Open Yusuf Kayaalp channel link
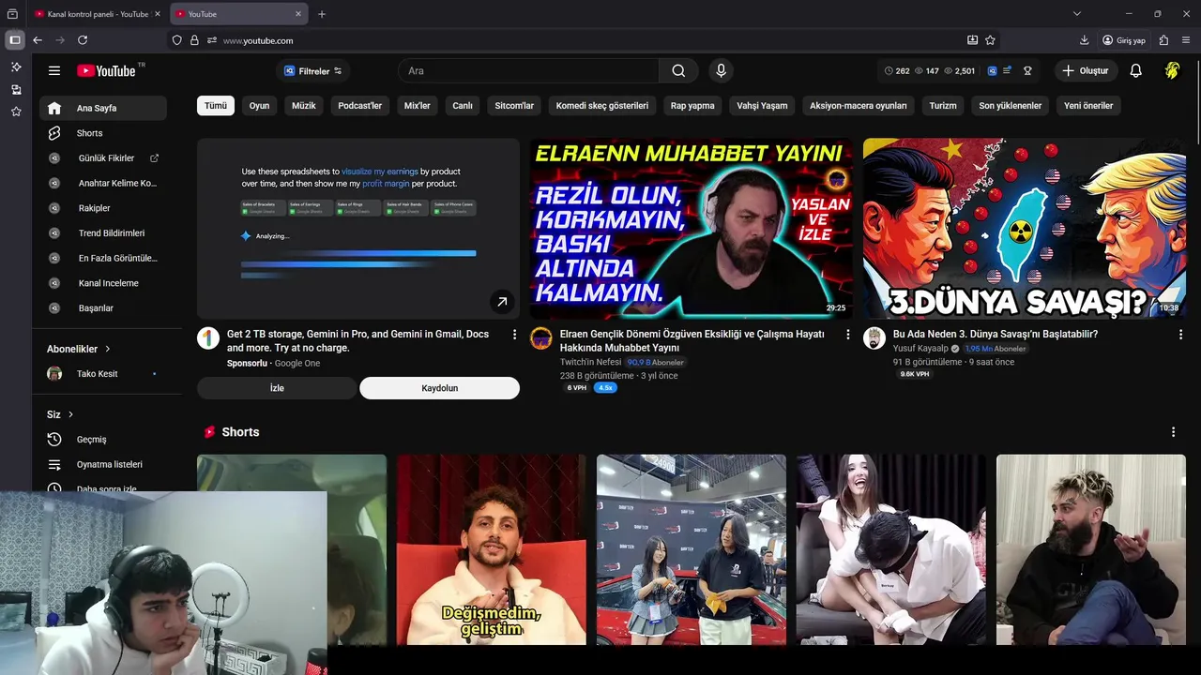 coord(920,348)
